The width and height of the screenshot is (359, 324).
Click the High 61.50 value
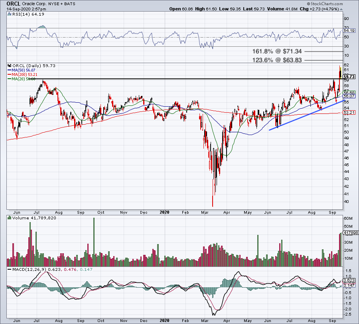[x=206, y=9]
